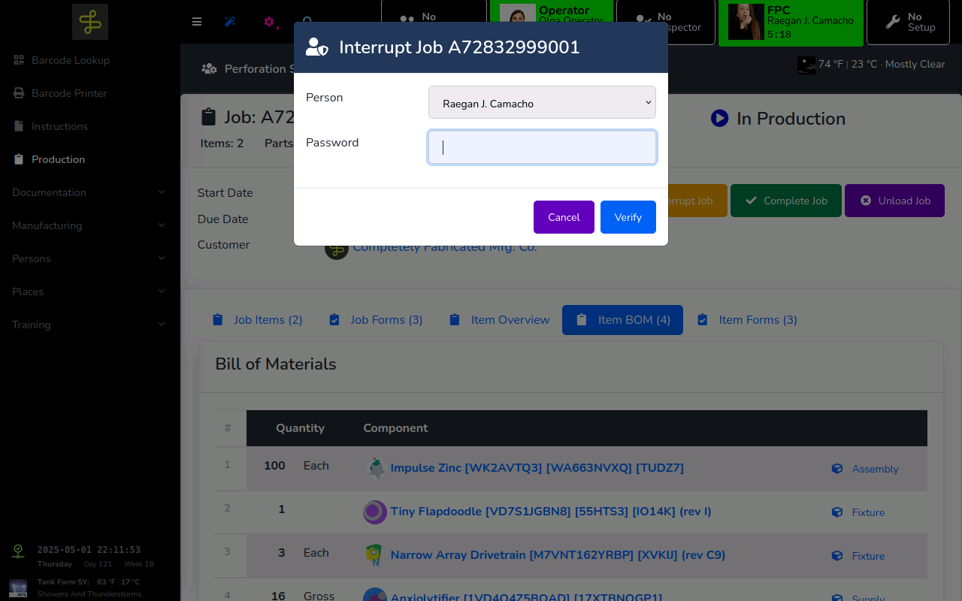This screenshot has width=962, height=601.
Task: Open the Impulse Zinc component link
Action: point(537,468)
